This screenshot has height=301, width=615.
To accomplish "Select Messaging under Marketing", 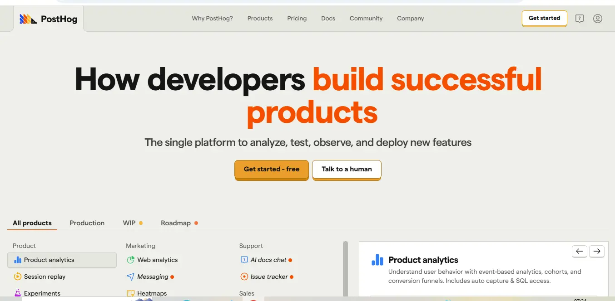I will click(153, 277).
